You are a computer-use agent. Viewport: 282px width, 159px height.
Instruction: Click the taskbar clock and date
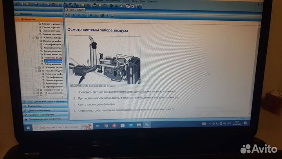(237, 123)
